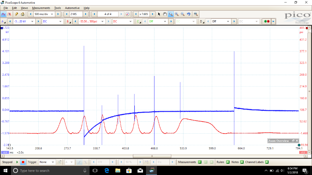Open the Edit menu

point(14,8)
